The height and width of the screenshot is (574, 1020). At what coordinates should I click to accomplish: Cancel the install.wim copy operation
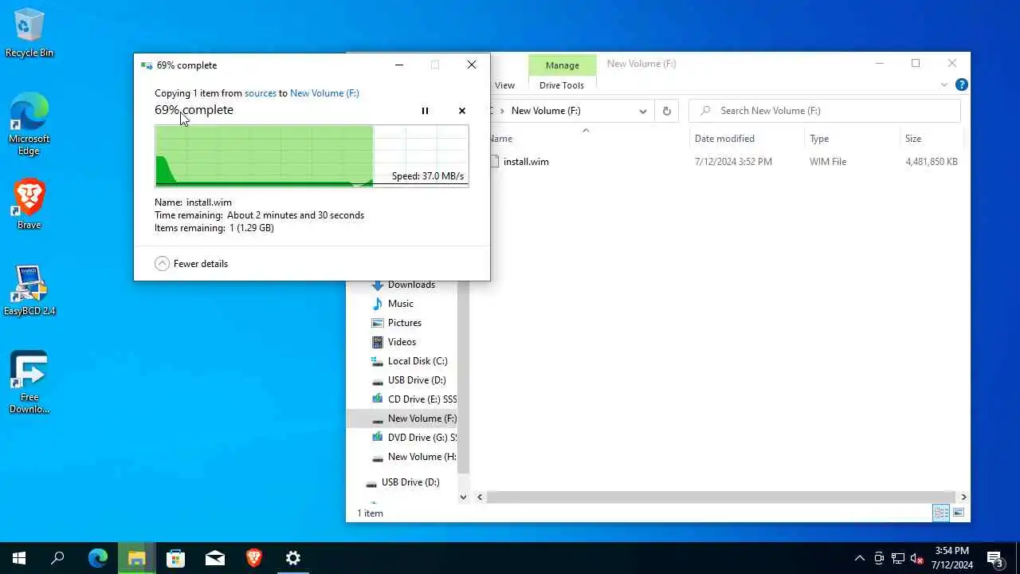[462, 111]
